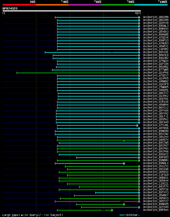The width and height of the screenshot is (170, 217).
Task: Click the UniRef100_A9NW92 label
Action: point(156,81)
